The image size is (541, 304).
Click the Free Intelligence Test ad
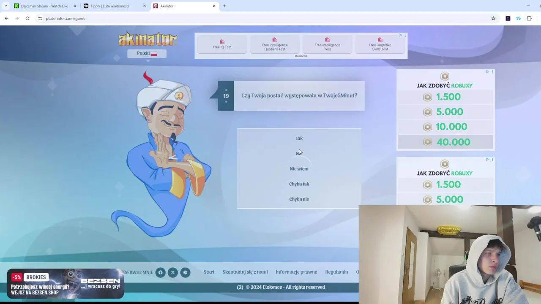tap(327, 44)
